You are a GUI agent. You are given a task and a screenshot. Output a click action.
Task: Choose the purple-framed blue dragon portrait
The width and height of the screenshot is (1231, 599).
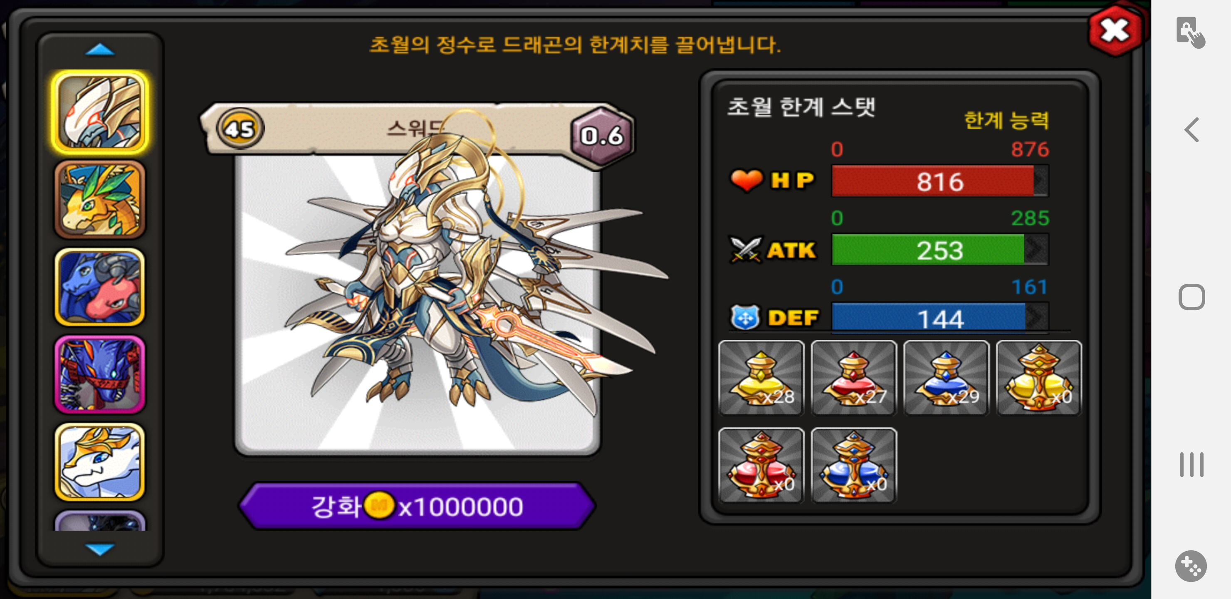(x=100, y=375)
